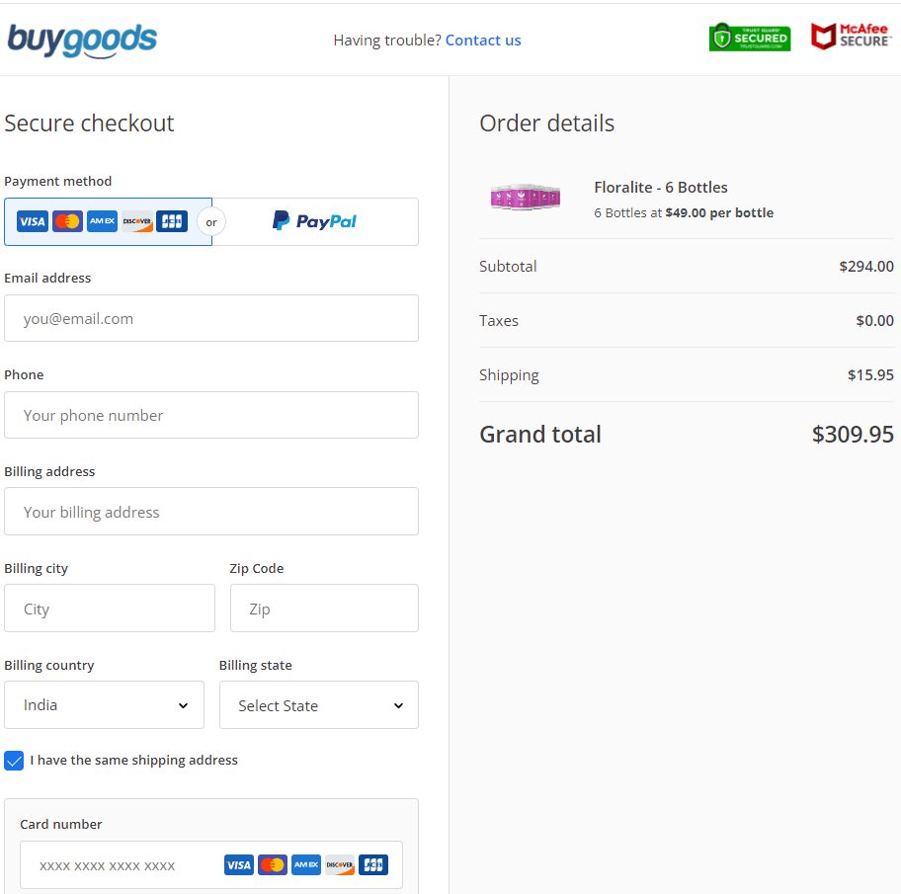901x894 pixels.
Task: Click the Trust Guard Secured badge
Action: tap(749, 38)
